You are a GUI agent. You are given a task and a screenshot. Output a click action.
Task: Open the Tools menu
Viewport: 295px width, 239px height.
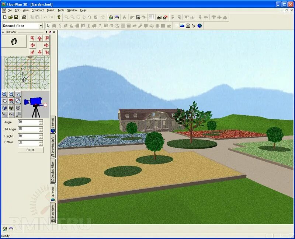coord(61,10)
